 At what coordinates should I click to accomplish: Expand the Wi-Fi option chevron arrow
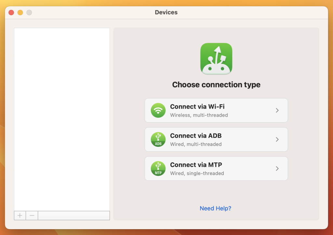point(277,110)
